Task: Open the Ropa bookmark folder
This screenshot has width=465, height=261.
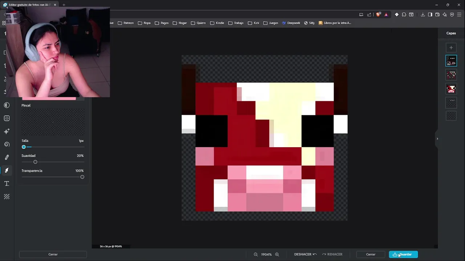Action: [x=144, y=23]
